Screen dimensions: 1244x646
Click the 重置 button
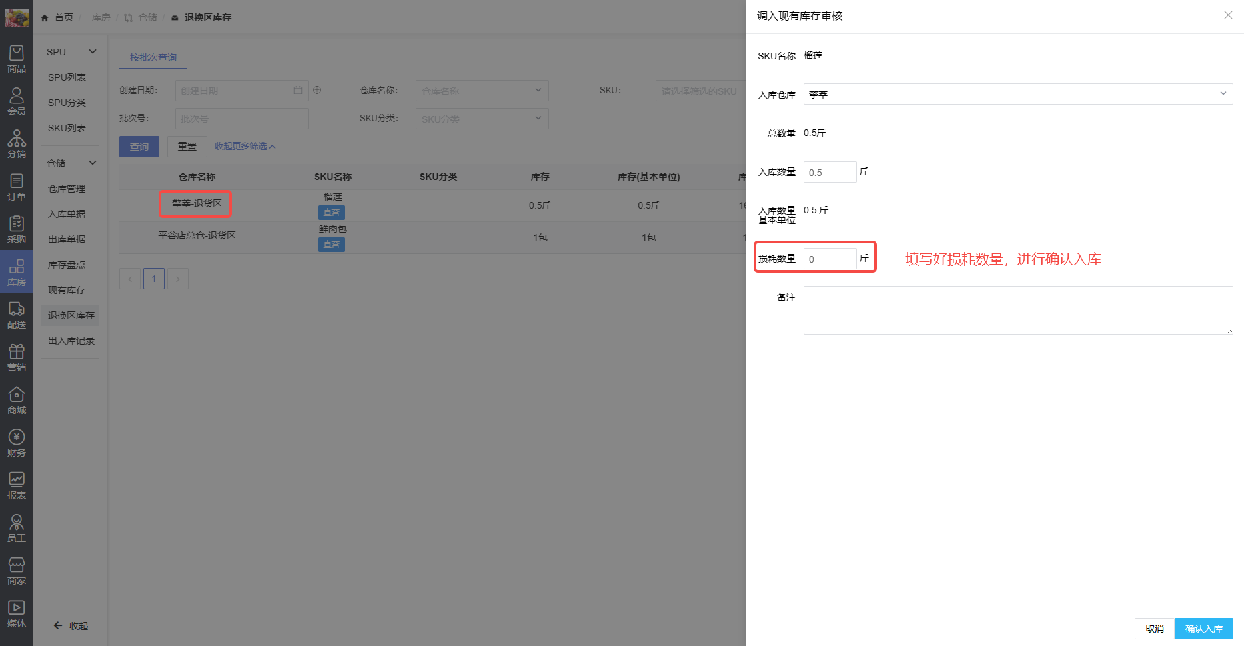pyautogui.click(x=187, y=147)
